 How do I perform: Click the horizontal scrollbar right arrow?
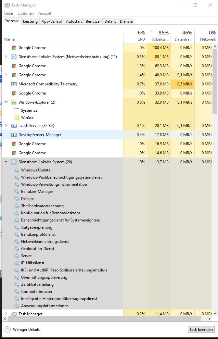[x=209, y=319]
